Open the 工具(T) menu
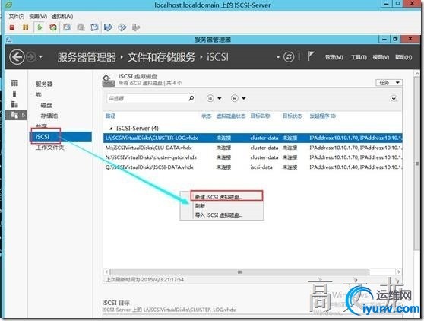The height and width of the screenshot is (321, 424). pos(359,57)
